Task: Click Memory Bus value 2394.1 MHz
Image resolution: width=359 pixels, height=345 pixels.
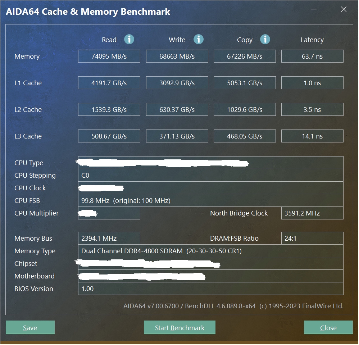Action: [109, 238]
